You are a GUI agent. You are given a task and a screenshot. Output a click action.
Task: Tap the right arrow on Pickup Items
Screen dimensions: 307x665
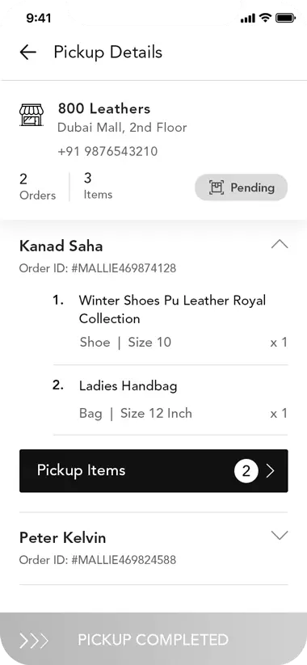pos(270,471)
